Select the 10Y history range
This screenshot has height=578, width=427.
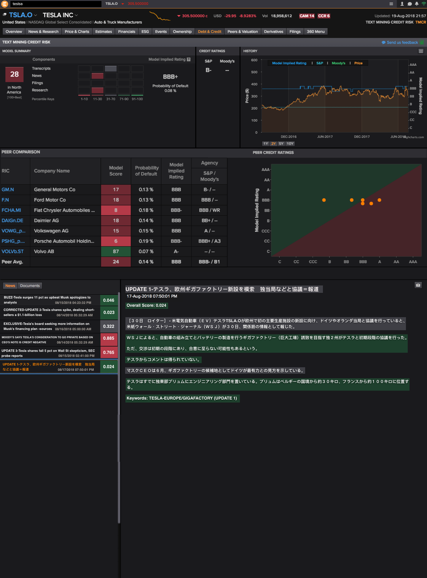pyautogui.click(x=290, y=143)
